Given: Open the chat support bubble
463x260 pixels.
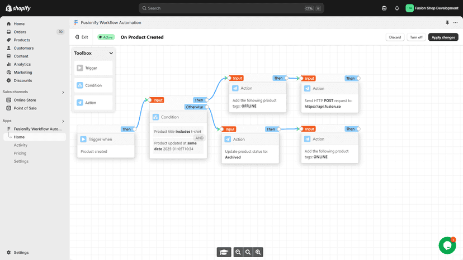Looking at the screenshot, I should [447, 245].
